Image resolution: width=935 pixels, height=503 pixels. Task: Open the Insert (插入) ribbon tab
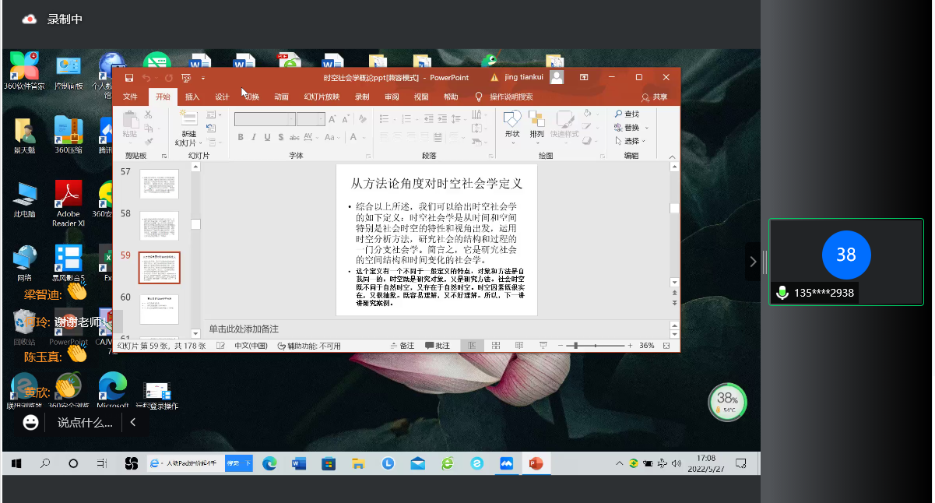(x=192, y=97)
